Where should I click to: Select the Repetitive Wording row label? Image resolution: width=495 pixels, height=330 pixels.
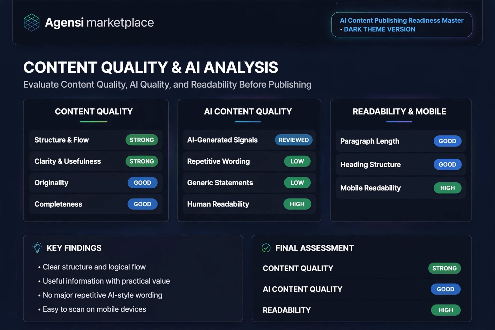click(x=218, y=161)
